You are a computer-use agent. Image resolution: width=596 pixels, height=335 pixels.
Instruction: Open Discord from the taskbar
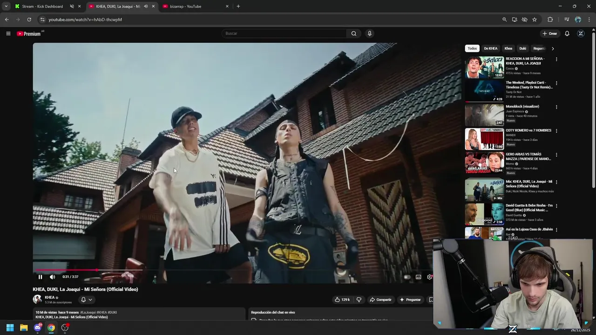(38, 328)
